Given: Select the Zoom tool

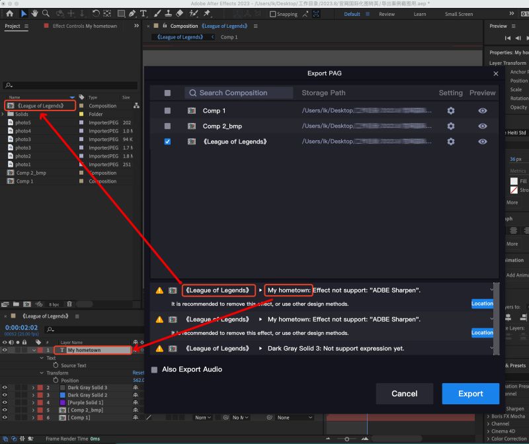Looking at the screenshot, I should (45, 13).
